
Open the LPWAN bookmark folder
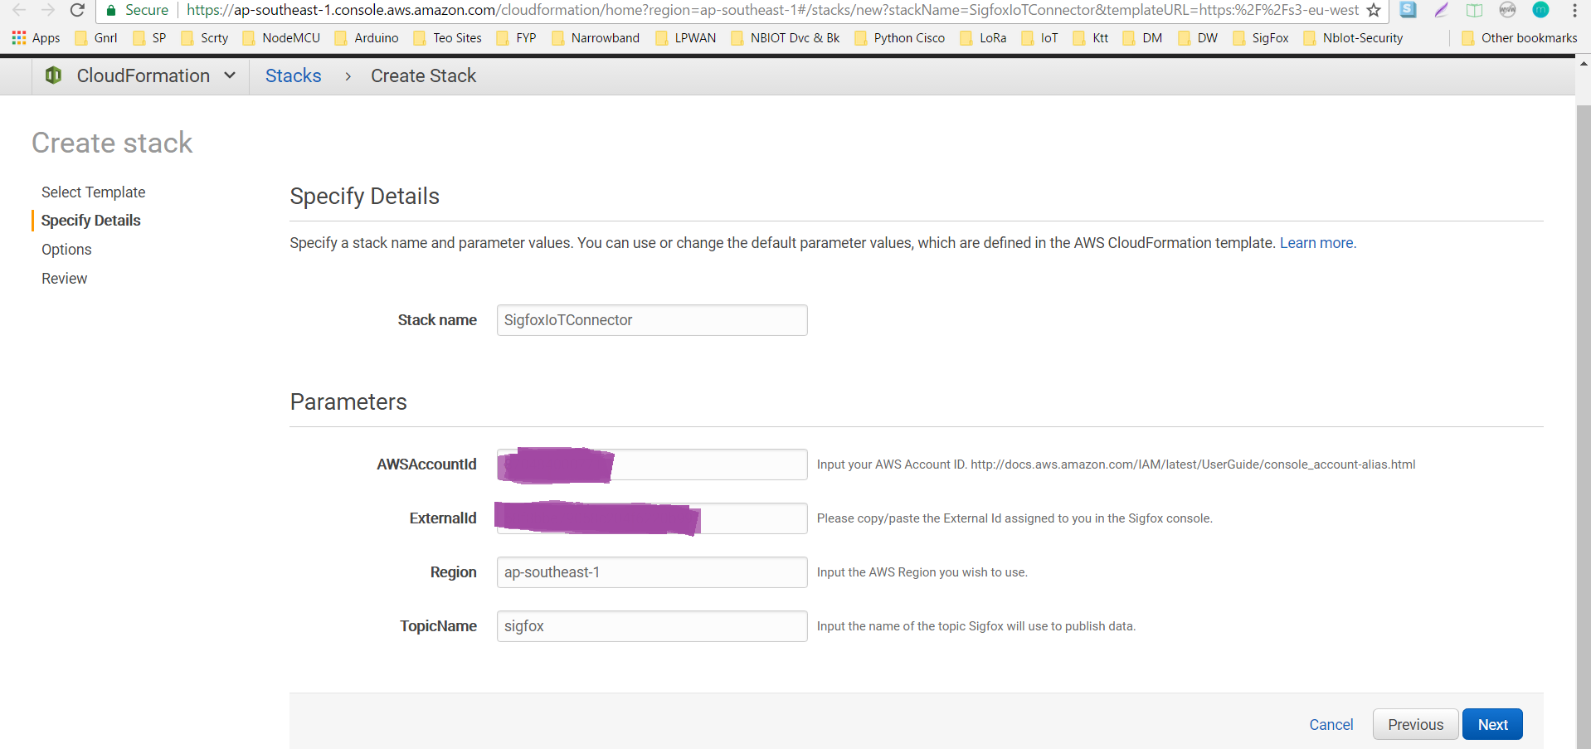(686, 38)
